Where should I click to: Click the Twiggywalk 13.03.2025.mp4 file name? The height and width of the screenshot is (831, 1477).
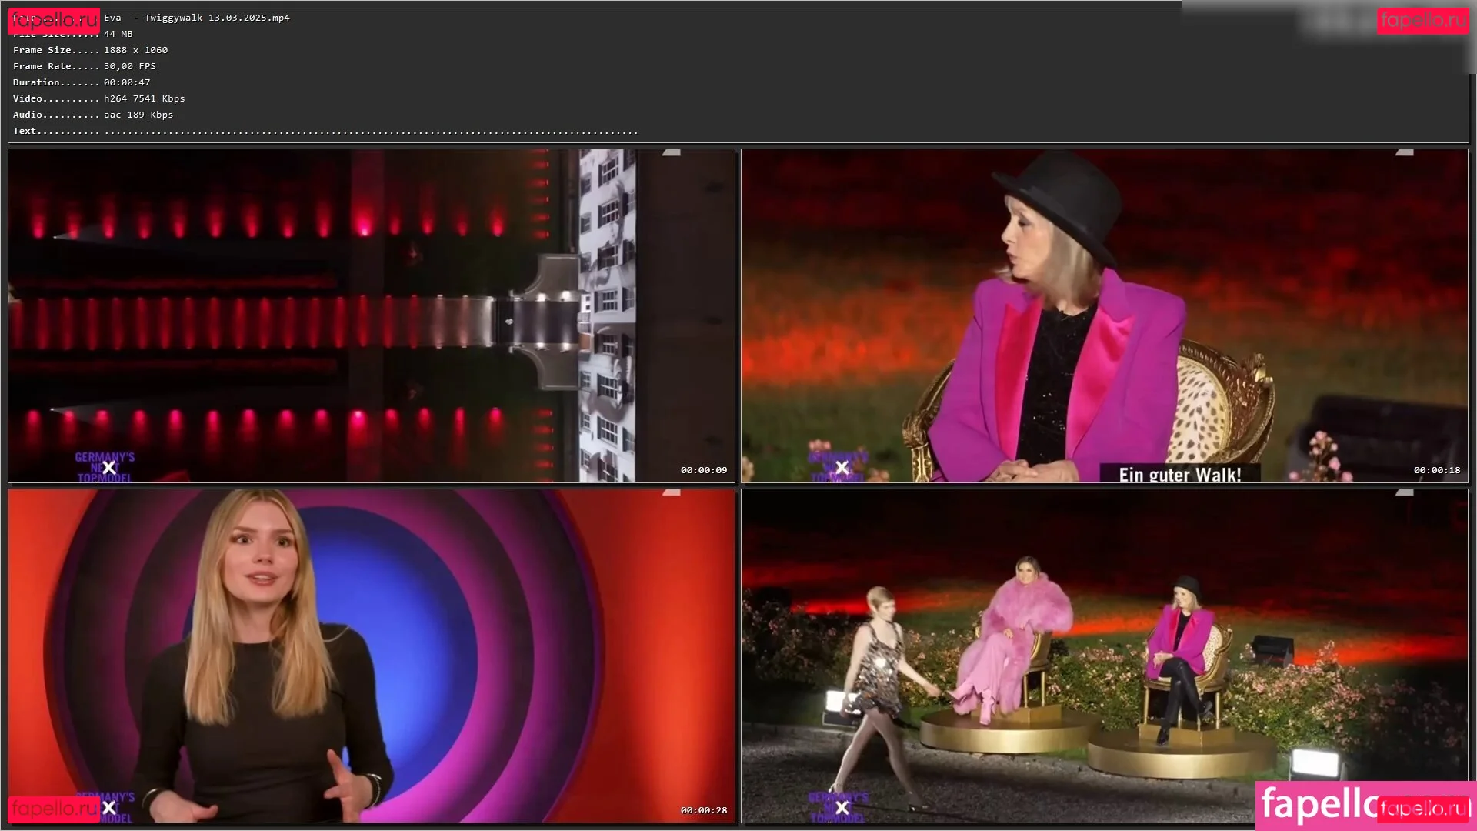pos(217,18)
